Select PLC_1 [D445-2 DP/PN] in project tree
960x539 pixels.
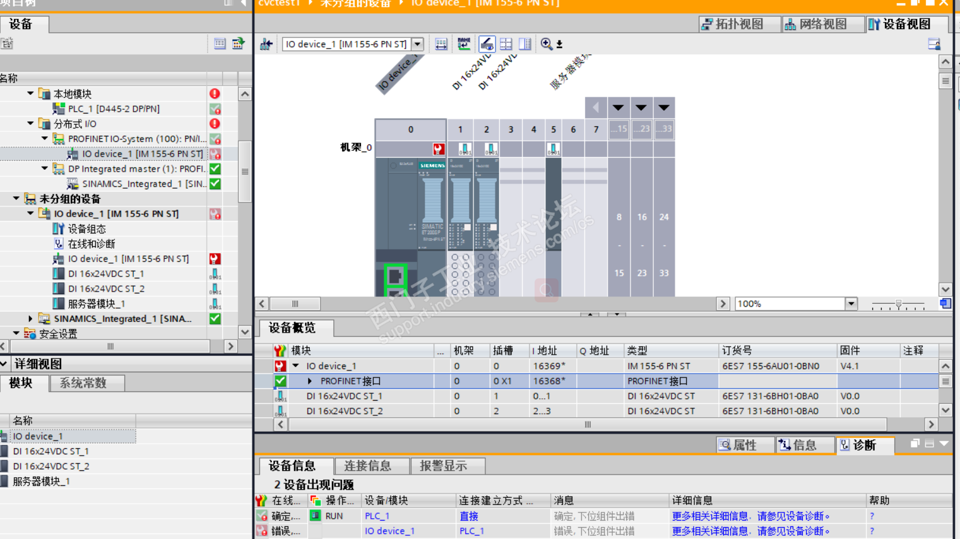coord(114,109)
